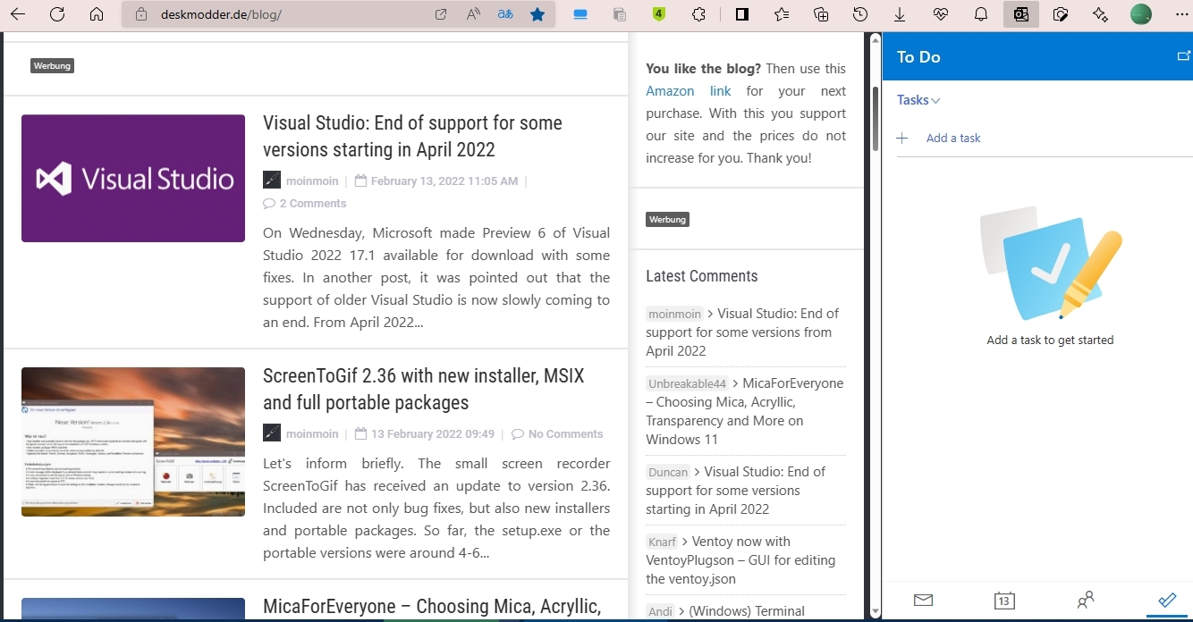This screenshot has height=622, width=1193.
Task: Switch to the Calendar tab in the pane
Action: click(1004, 600)
